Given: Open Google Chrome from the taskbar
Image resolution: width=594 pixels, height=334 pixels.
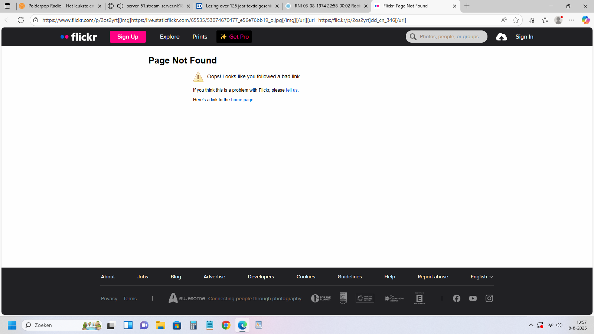Looking at the screenshot, I should pos(226,325).
